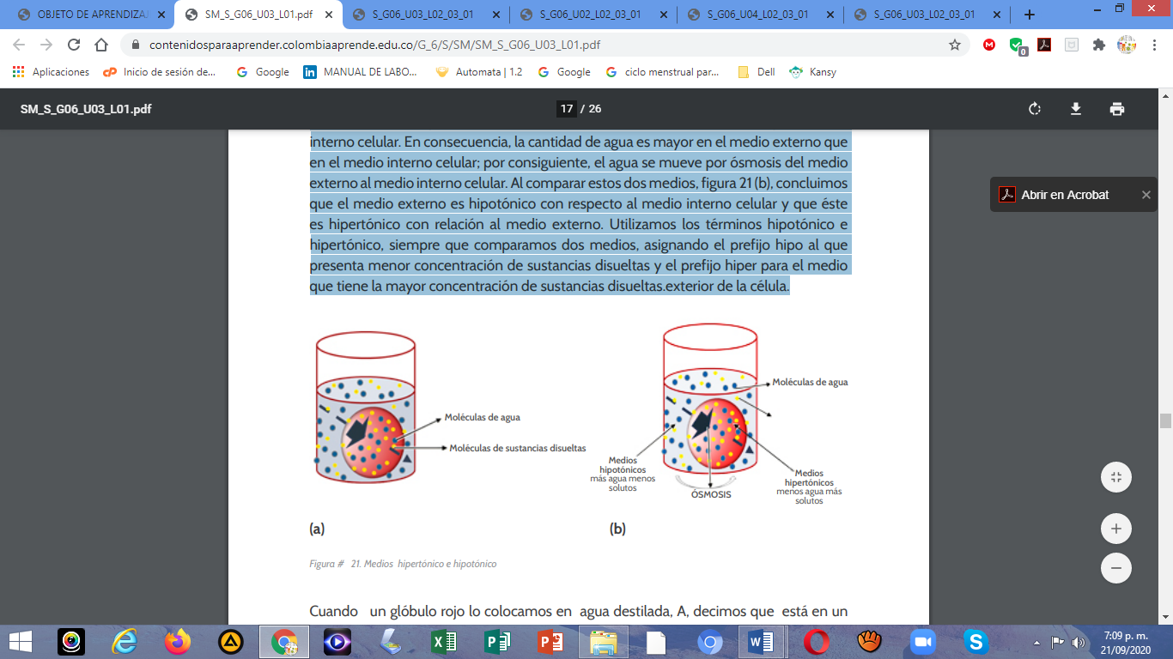Open Publisher from taskbar
This screenshot has width=1173, height=659.
coord(496,641)
